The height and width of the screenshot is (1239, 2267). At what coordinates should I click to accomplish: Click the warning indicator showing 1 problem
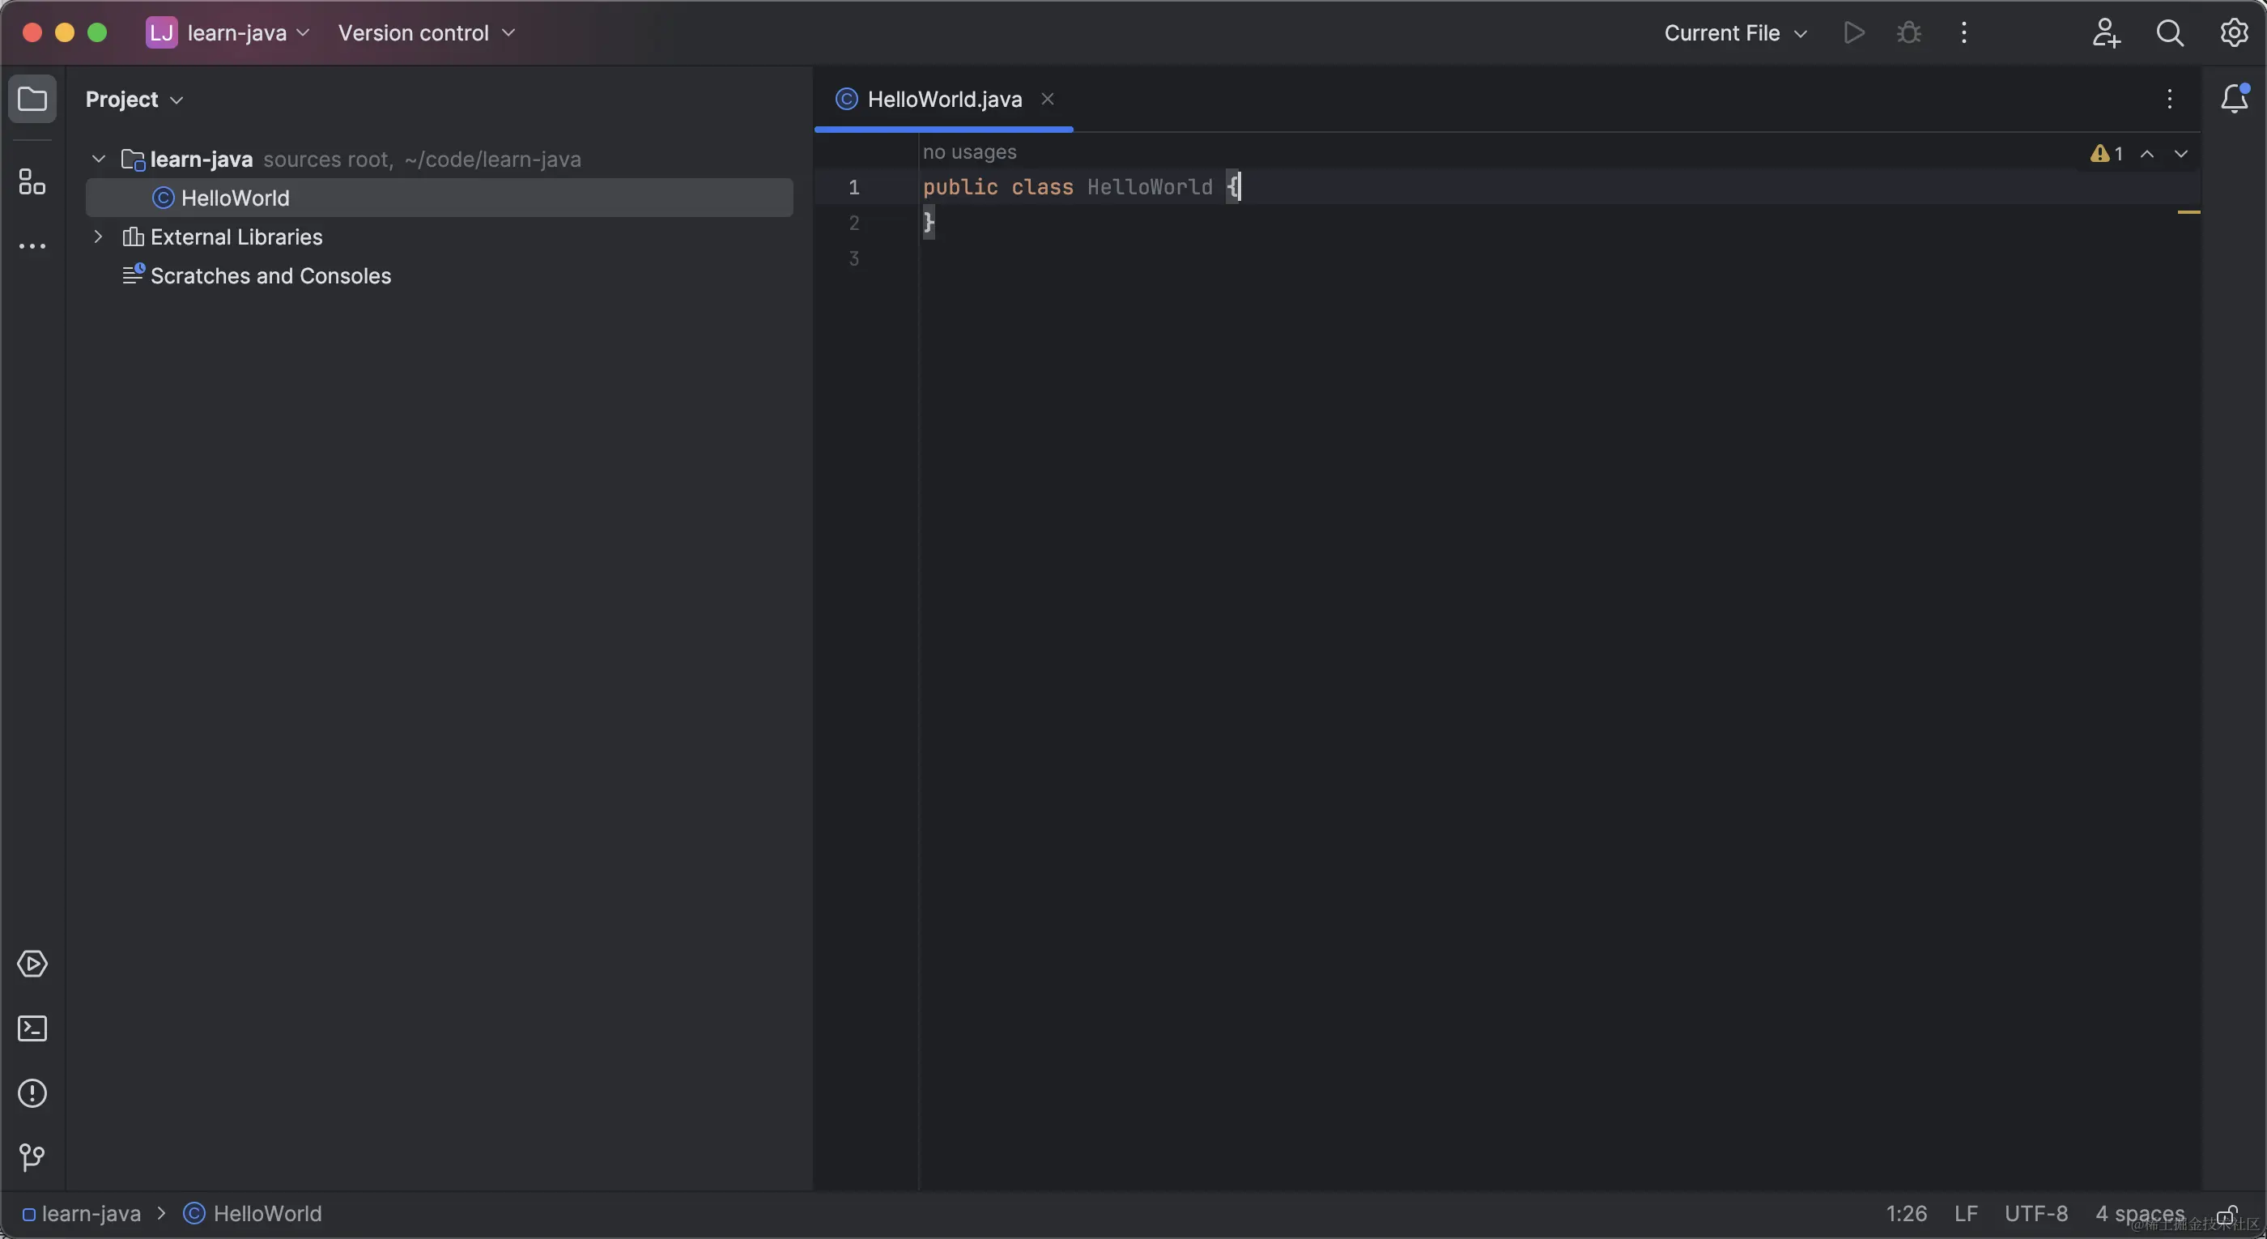point(2107,154)
